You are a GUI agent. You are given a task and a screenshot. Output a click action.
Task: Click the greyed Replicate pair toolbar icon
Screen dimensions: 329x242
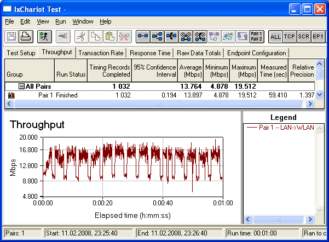pos(214,37)
